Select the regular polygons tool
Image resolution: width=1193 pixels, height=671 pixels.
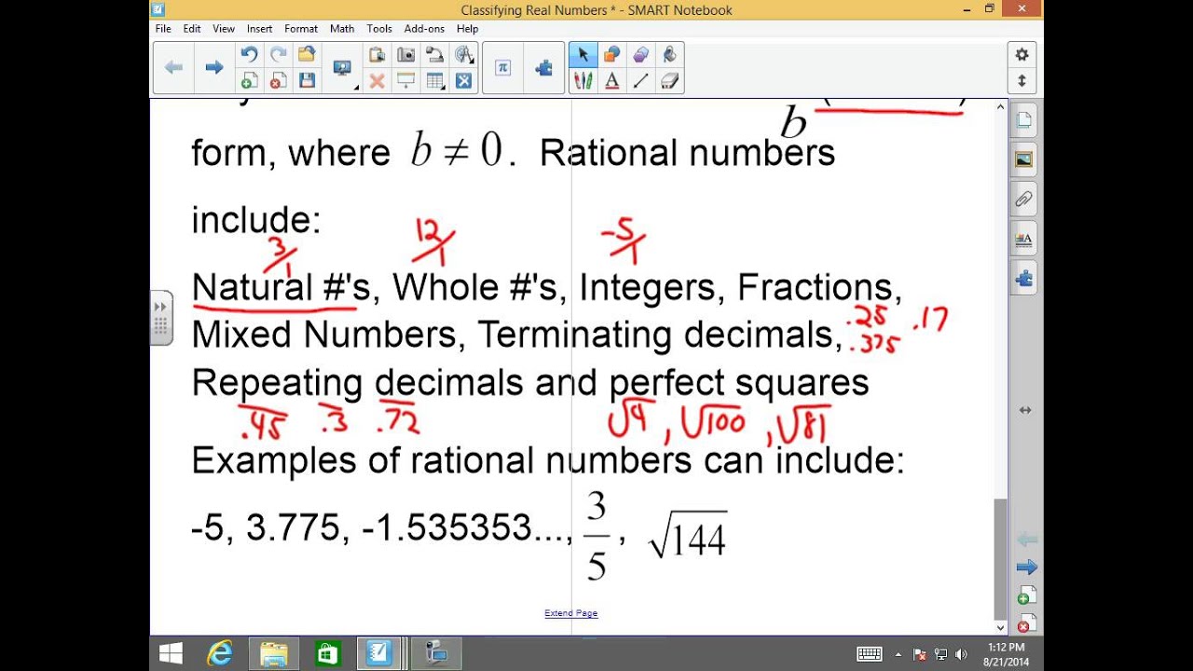coord(641,55)
